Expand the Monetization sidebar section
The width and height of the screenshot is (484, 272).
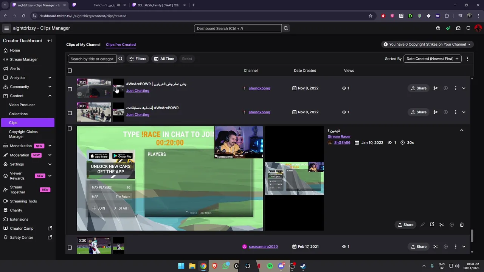pos(50,146)
